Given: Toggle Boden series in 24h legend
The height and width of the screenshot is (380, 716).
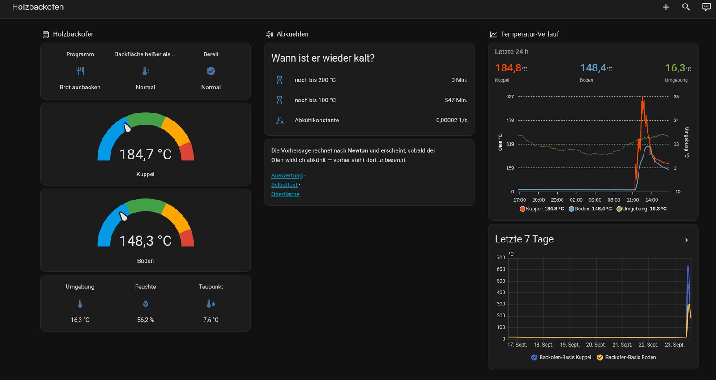Looking at the screenshot, I should (590, 209).
